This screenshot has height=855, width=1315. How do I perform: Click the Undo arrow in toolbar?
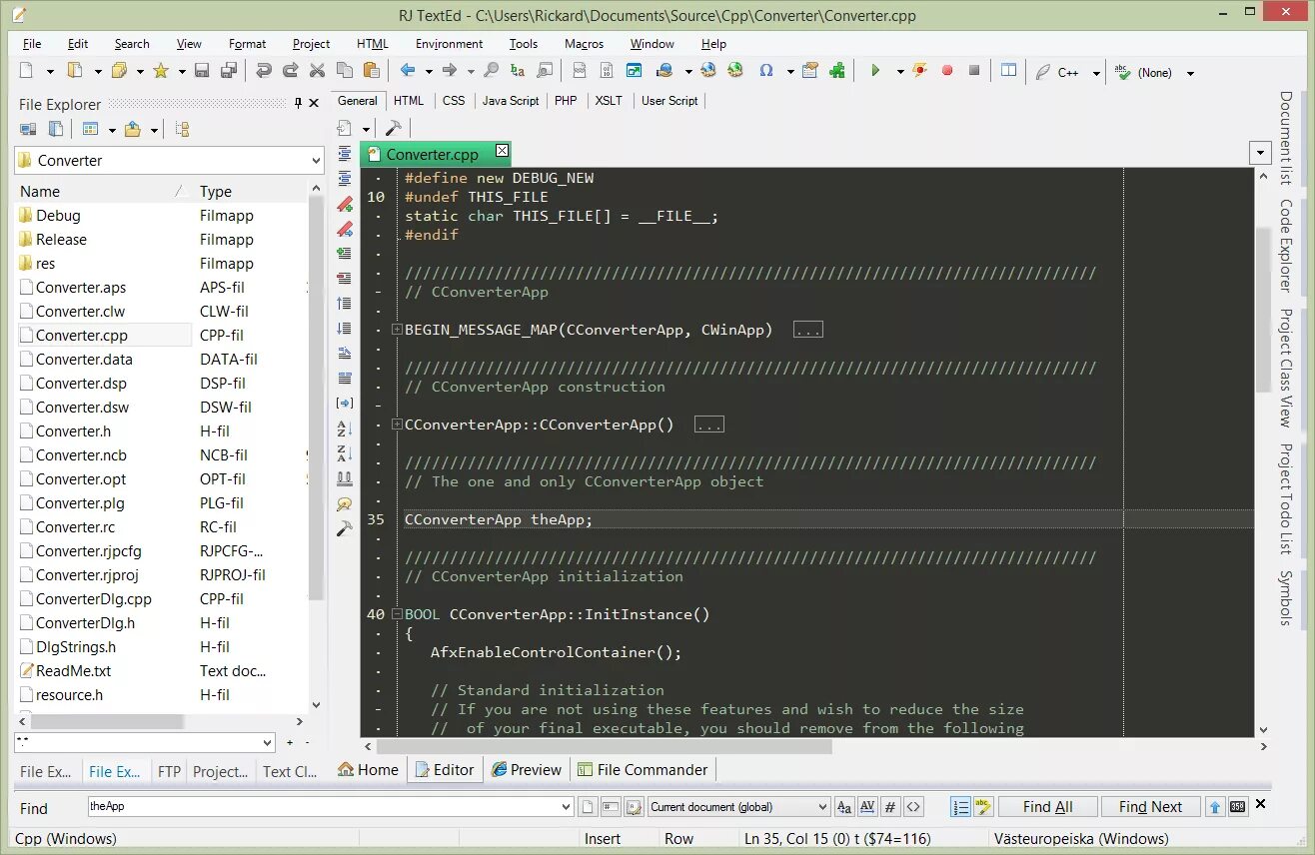pos(264,71)
